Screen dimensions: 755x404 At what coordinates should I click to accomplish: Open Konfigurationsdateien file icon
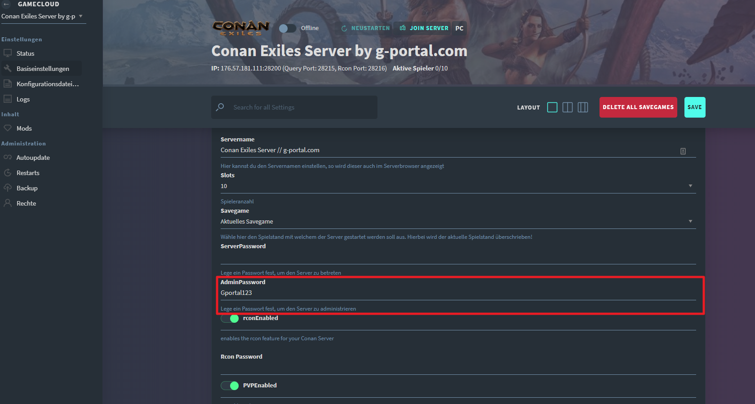8,83
